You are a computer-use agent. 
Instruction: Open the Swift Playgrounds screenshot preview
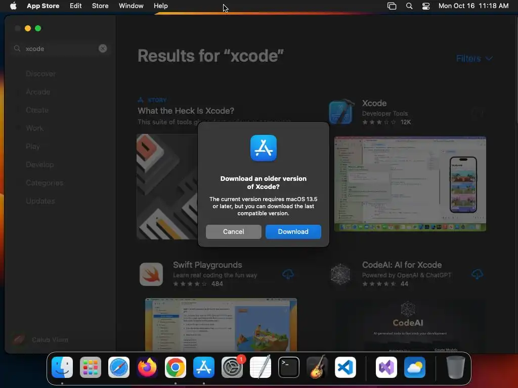(221, 324)
